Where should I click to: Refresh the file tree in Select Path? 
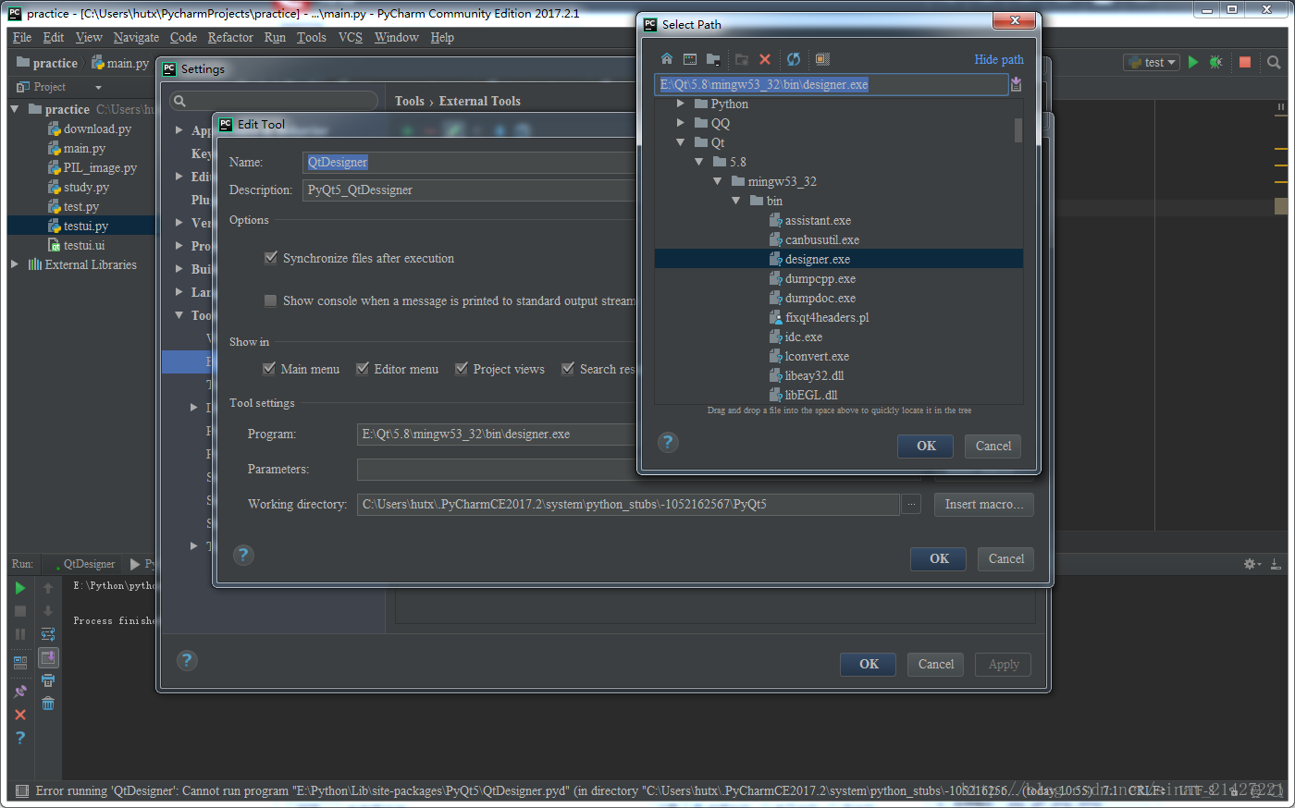(x=794, y=59)
